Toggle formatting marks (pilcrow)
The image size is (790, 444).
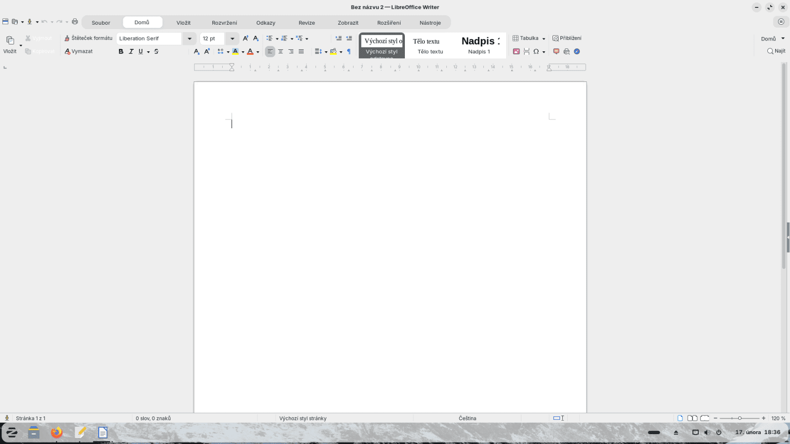tap(349, 51)
